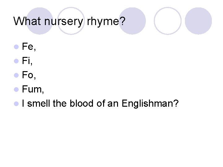Select the 'Fi,' text line

pyautogui.click(x=27, y=61)
